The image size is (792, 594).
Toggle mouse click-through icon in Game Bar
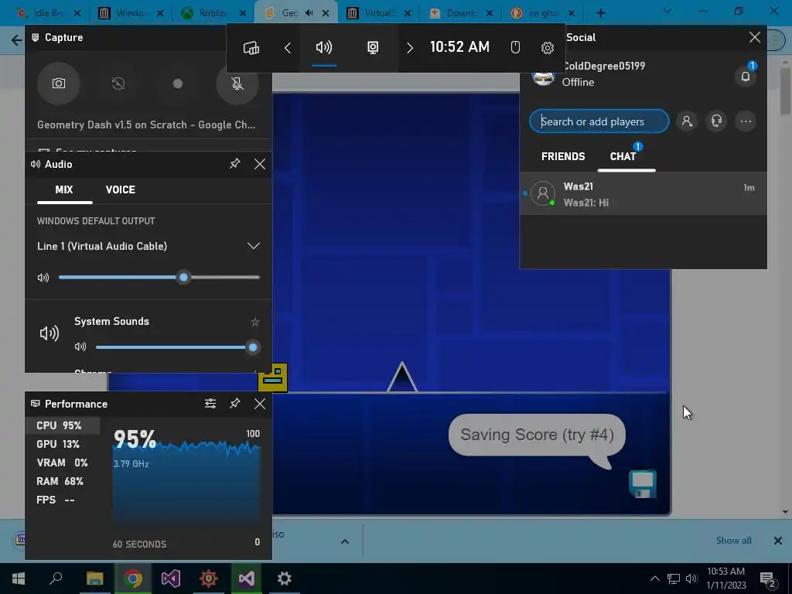click(x=515, y=47)
